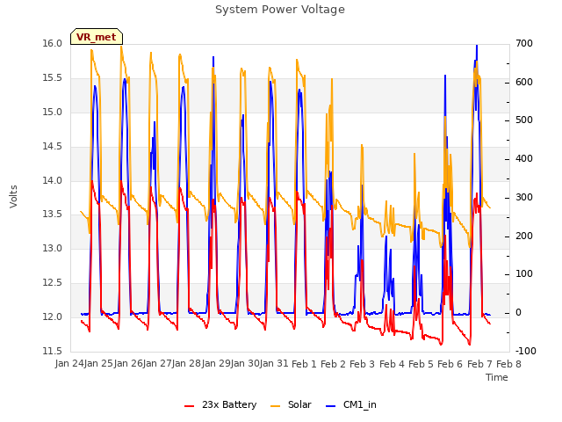The image size is (562, 422).
Task: Click the 100 right axis value
Action: 524,273
